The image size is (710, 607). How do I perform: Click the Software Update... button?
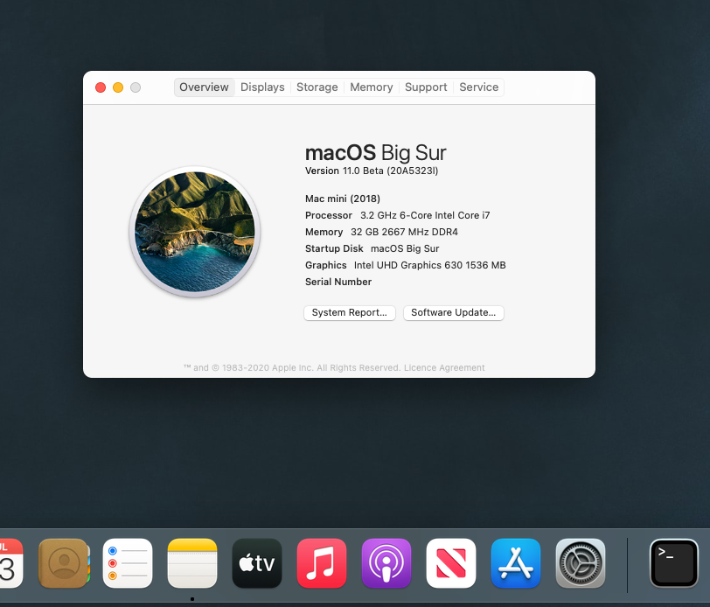pos(453,312)
